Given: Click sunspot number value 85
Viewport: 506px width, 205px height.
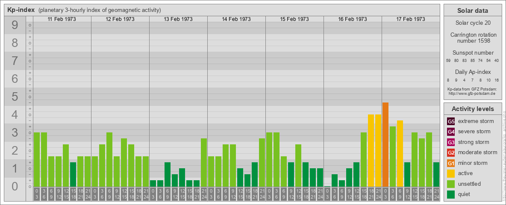Looking at the screenshot, I should [472, 61].
